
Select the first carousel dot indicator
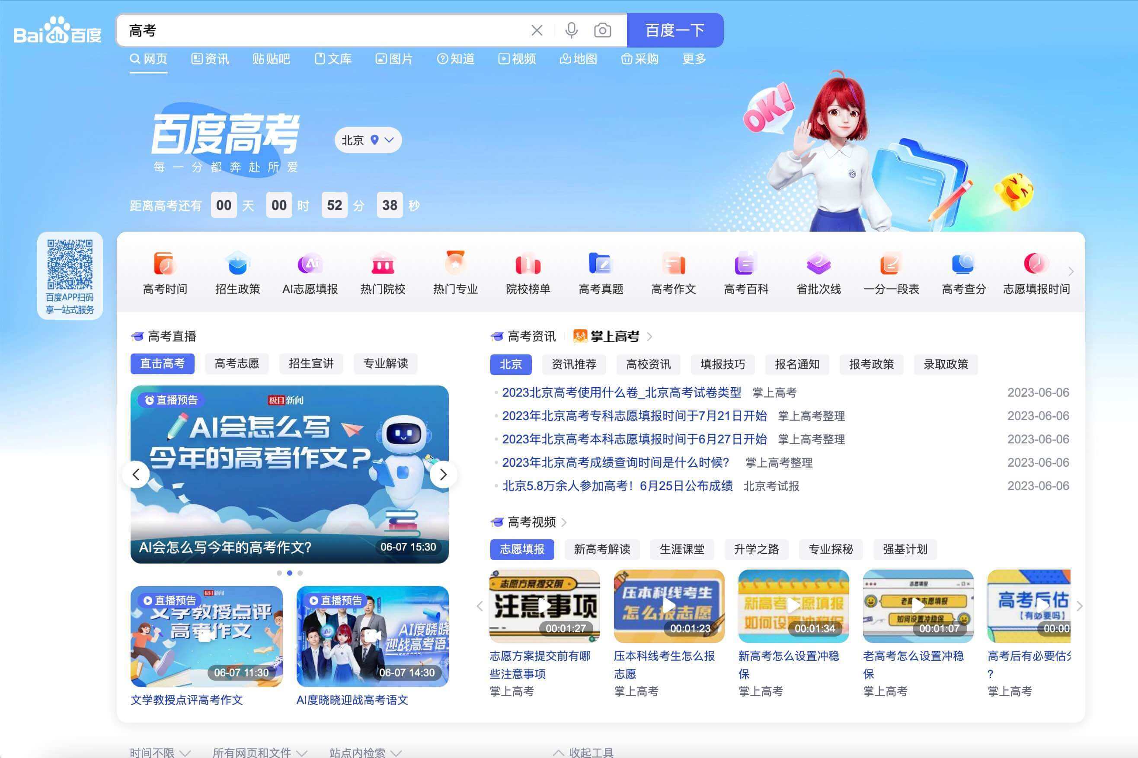279,573
